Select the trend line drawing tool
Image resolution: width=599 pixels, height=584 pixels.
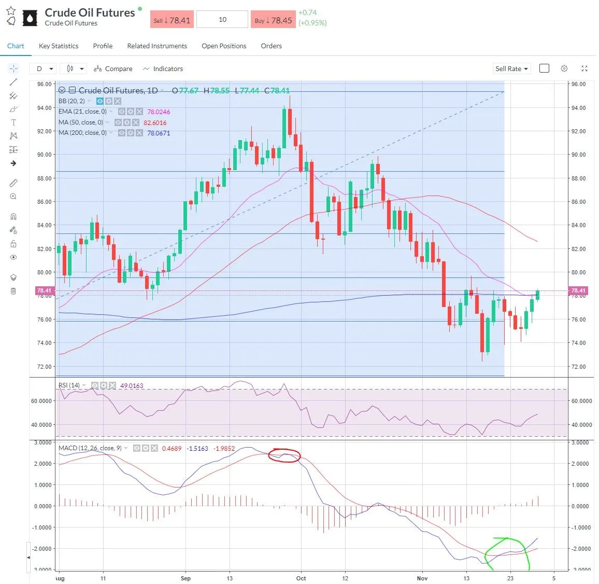click(13, 81)
